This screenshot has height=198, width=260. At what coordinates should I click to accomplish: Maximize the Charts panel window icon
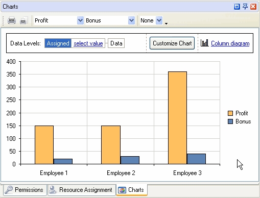237,7
